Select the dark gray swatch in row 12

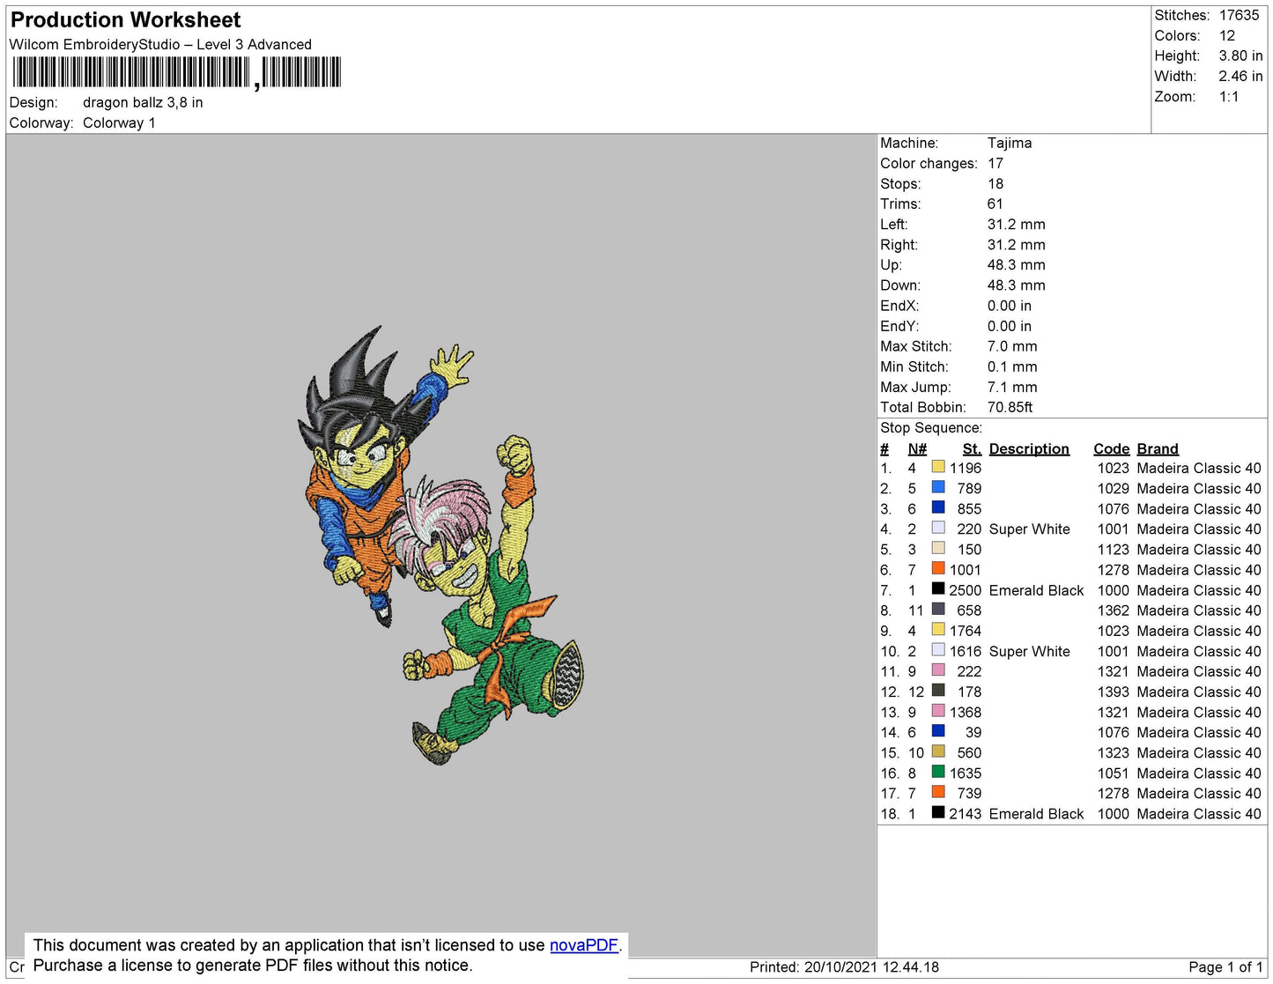pos(938,691)
